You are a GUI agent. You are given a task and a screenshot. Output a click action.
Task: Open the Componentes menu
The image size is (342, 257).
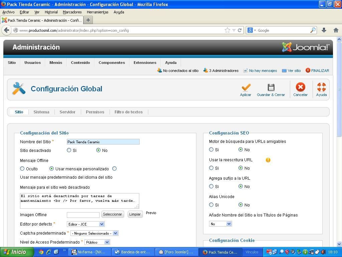point(112,63)
